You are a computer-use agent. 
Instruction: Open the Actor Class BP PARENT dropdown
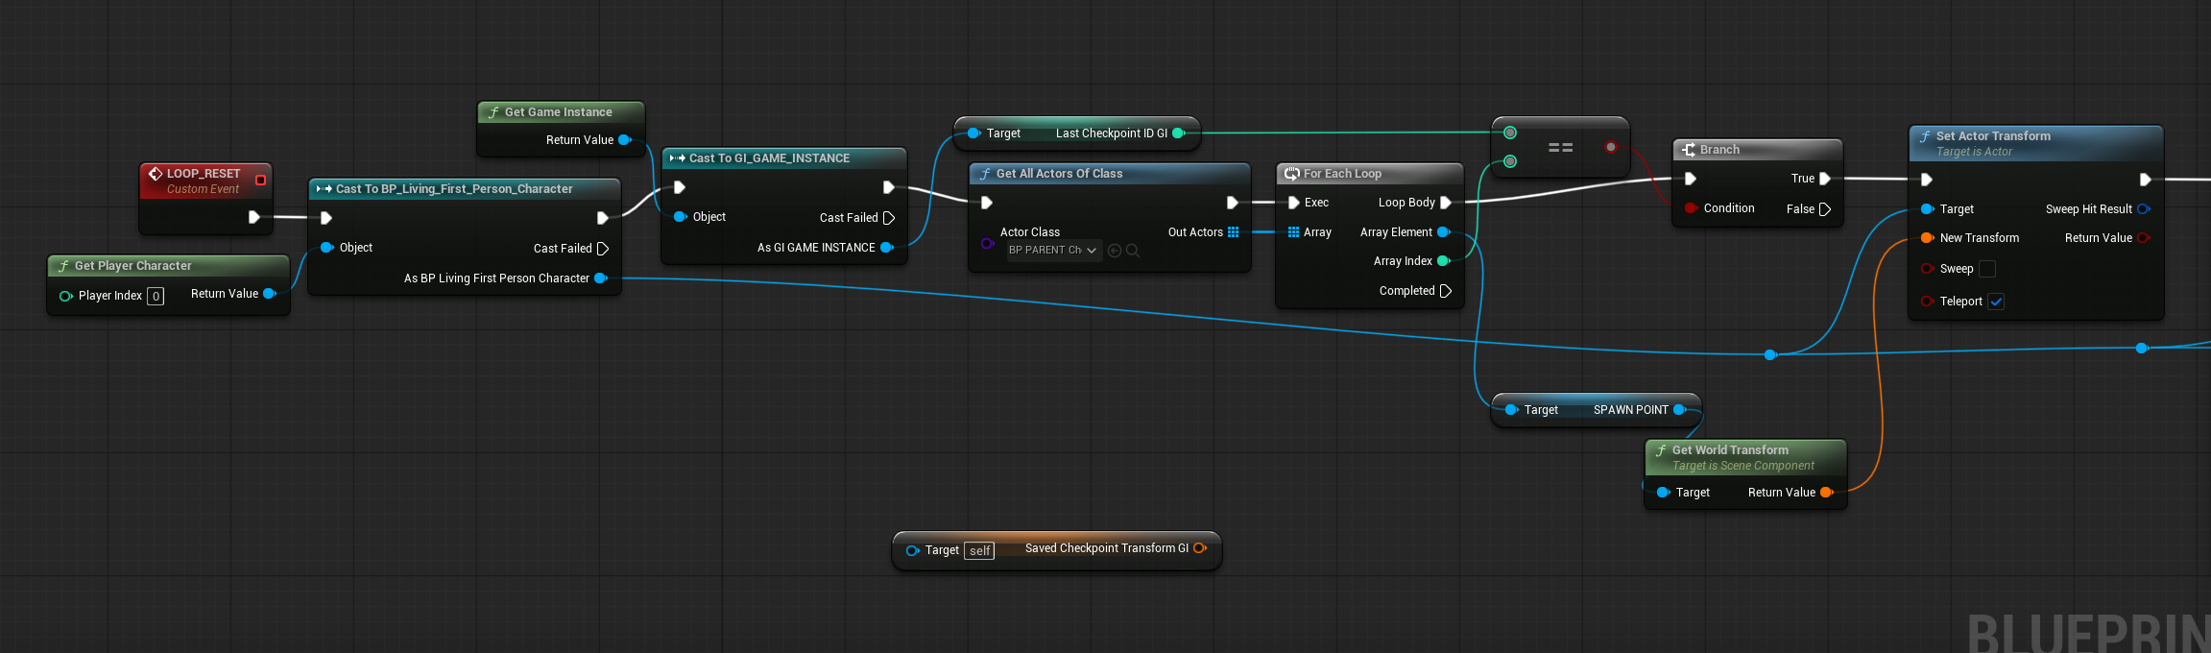[x=1052, y=250]
